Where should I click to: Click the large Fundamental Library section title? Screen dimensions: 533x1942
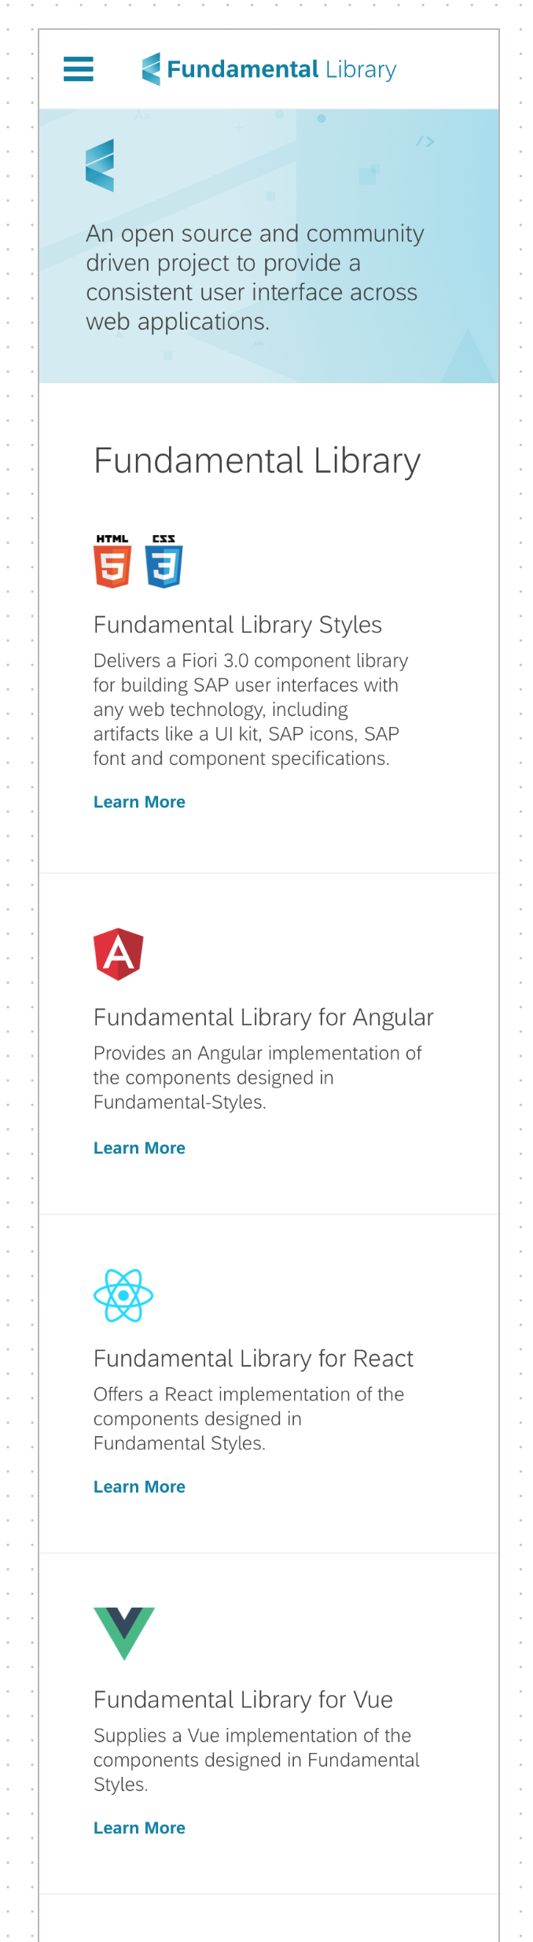(x=257, y=461)
